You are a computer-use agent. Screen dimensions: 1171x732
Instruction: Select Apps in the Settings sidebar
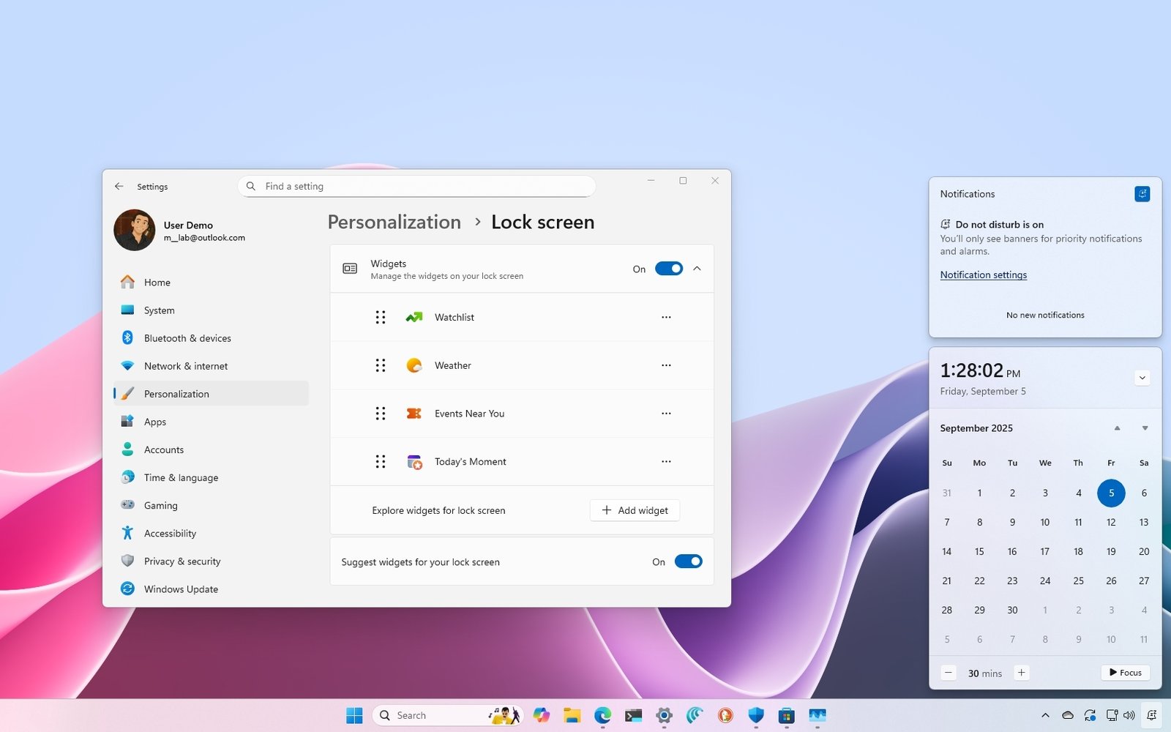(155, 422)
